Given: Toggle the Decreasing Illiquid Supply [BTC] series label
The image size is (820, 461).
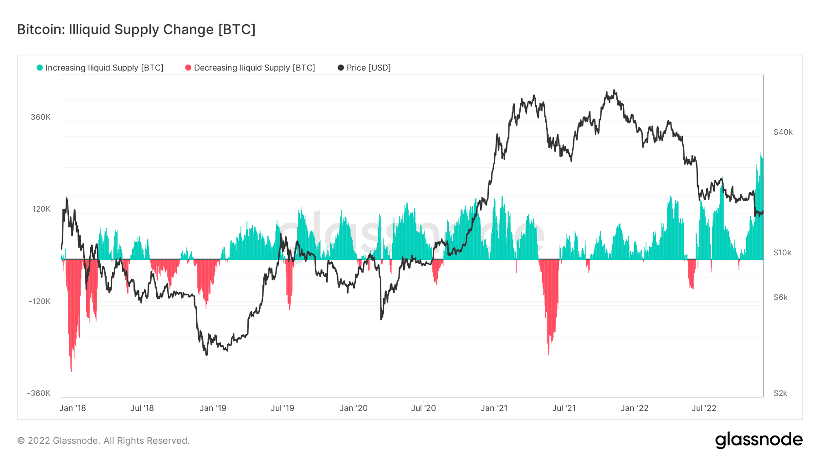Looking at the screenshot, I should click(x=254, y=68).
